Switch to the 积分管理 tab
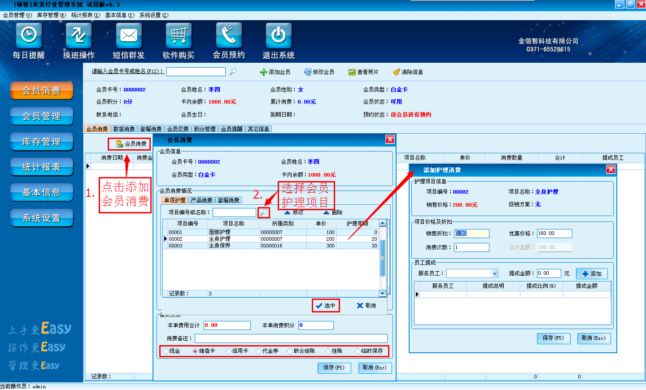 click(205, 129)
